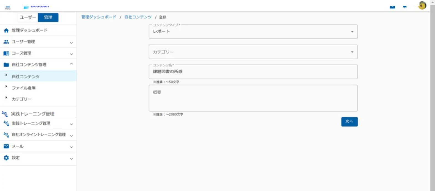Select 自社コンテンツ submenu item
This screenshot has height=191, width=435.
(38, 76)
